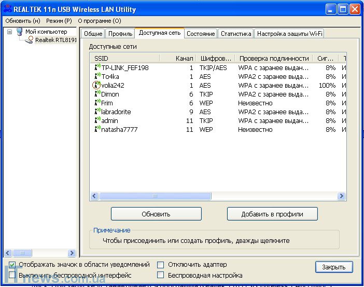Click tree panel scroll-right arrow
The height and width of the screenshot is (287, 364).
point(72,253)
